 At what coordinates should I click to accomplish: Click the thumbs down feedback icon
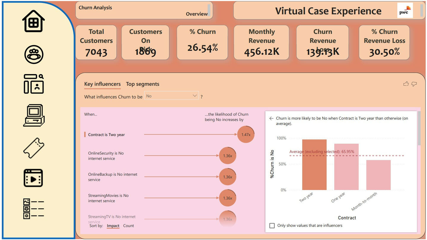click(x=414, y=84)
